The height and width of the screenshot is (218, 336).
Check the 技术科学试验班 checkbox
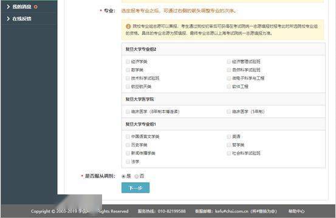click(x=128, y=78)
